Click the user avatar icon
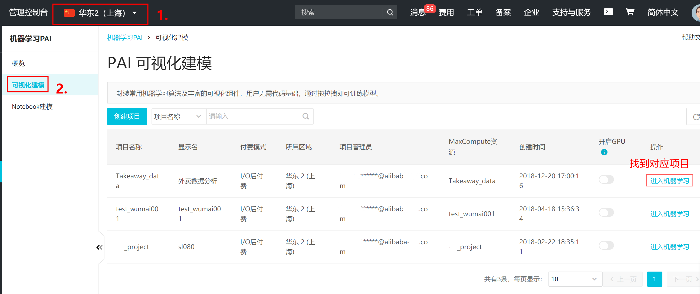This screenshot has width=700, height=294. (x=696, y=13)
